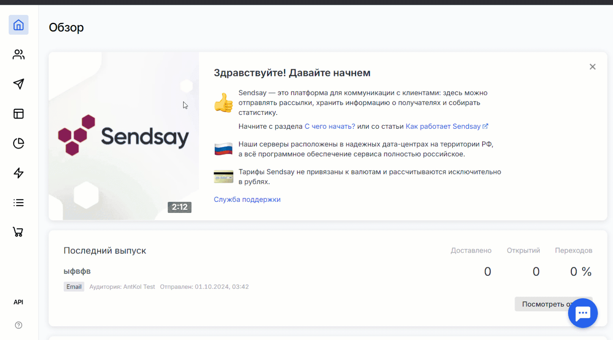Screen dimensions: 613x340
Task: Close the welcome banner
Action: pyautogui.click(x=592, y=67)
